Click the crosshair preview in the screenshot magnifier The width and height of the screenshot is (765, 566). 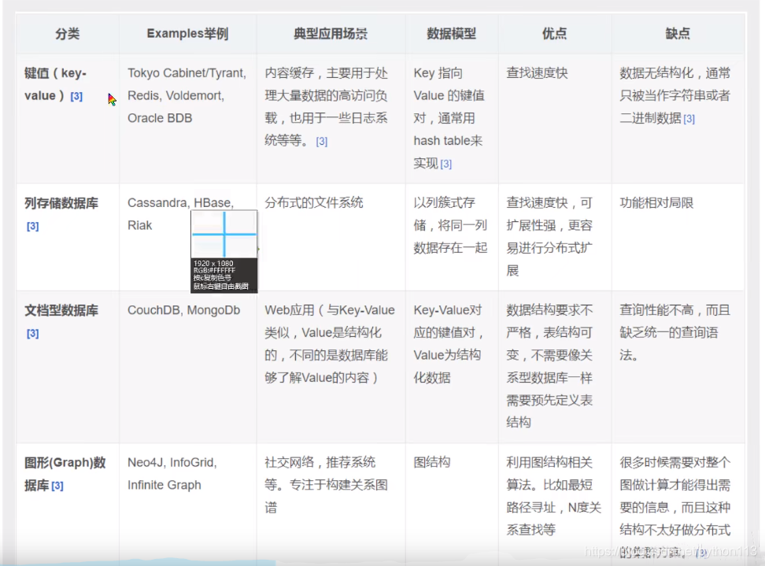pos(224,233)
